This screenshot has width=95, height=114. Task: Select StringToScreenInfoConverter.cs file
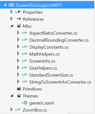coord(60,82)
